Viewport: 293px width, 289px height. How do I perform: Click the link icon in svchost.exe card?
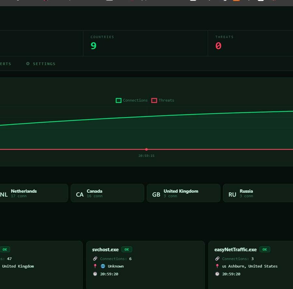(95, 259)
